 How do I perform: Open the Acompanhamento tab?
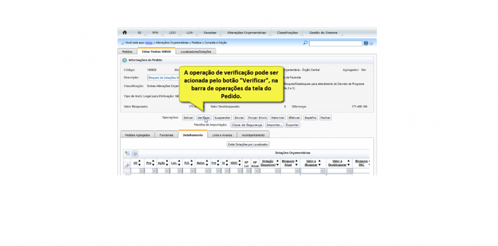coord(253,135)
